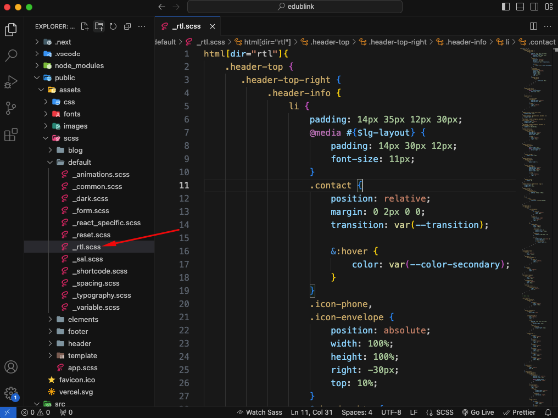
Task: Open editor more actions ellipsis
Action: click(548, 26)
